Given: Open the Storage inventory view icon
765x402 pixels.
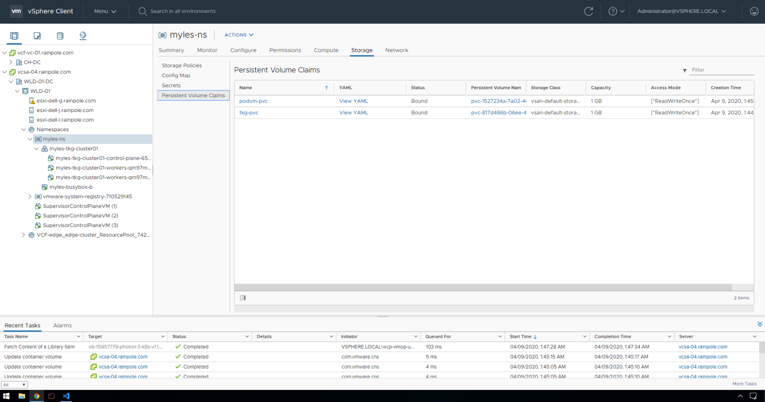Looking at the screenshot, I should [x=60, y=36].
